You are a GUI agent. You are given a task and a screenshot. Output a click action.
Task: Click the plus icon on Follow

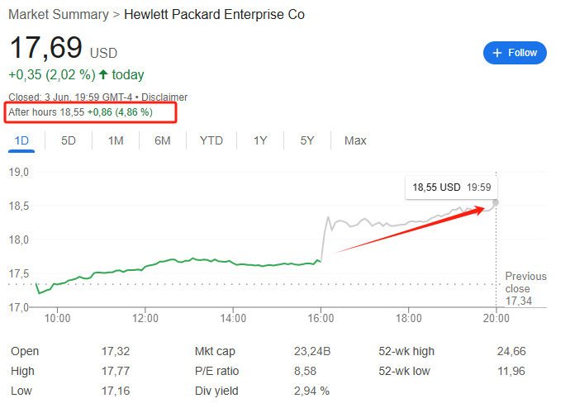(497, 53)
